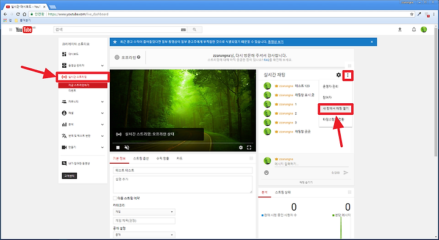Screen dimensions: 439x240
Task: Enter fullscreen in the video player
Action: [249, 147]
